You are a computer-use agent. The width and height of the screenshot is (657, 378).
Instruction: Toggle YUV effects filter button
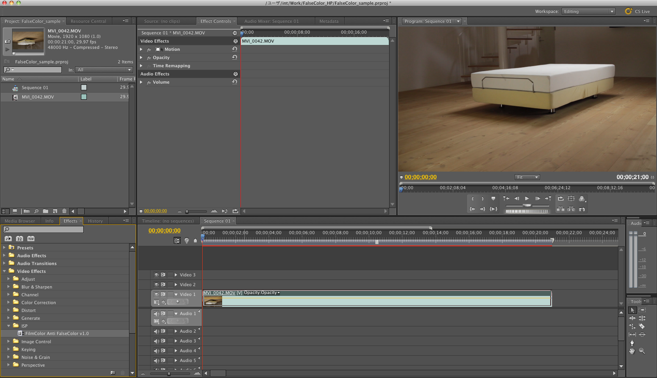click(31, 238)
